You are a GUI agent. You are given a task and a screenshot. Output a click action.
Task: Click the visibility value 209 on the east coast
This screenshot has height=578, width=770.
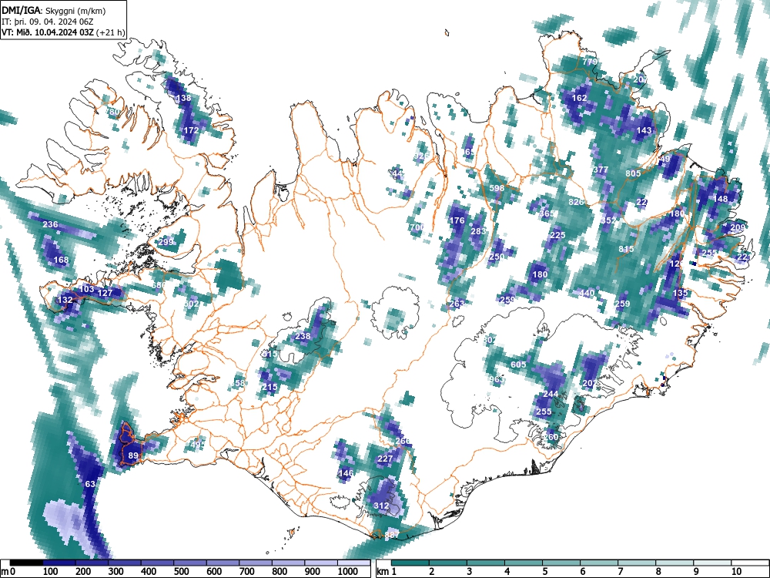click(x=738, y=227)
